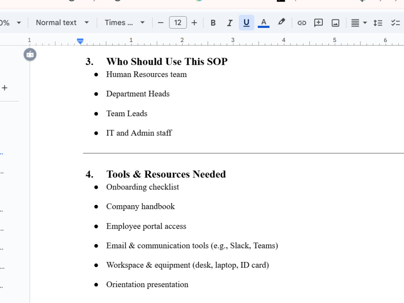404x303 pixels.
Task: Click the bullet IT and Admin staff
Action: [x=139, y=133]
